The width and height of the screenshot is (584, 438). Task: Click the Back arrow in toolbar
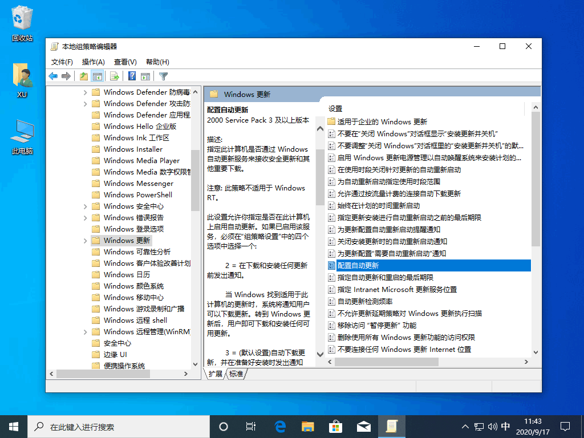pyautogui.click(x=53, y=76)
